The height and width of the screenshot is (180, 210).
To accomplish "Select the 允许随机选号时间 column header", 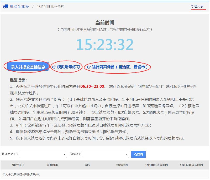I will (156, 165).
